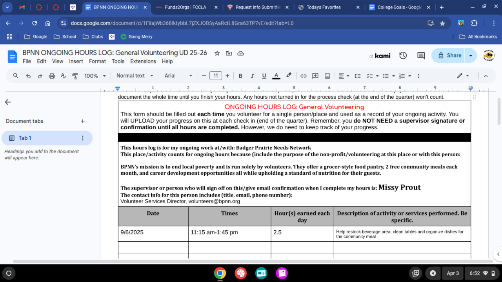Toggle bold formatting
This screenshot has height=282, width=502.
(x=241, y=76)
